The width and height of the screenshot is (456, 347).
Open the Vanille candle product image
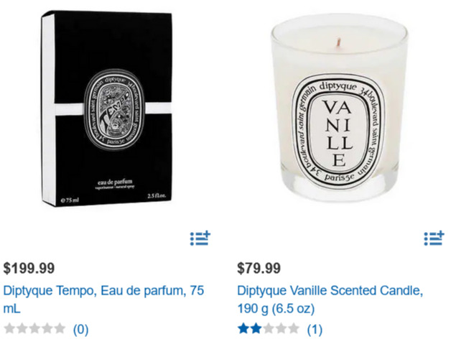pos(339,108)
